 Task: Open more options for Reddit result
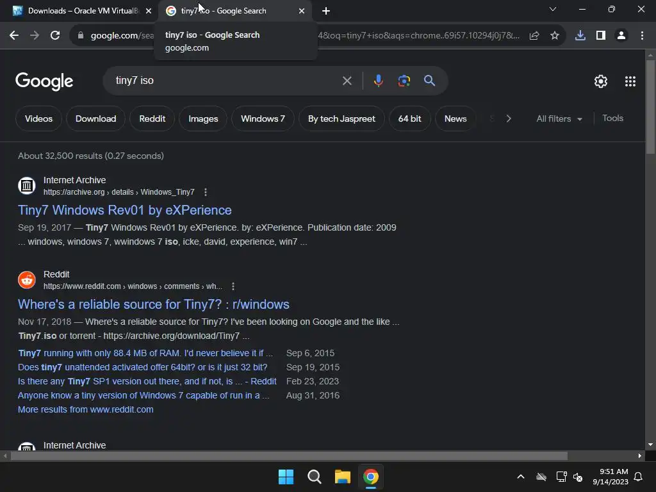(233, 286)
